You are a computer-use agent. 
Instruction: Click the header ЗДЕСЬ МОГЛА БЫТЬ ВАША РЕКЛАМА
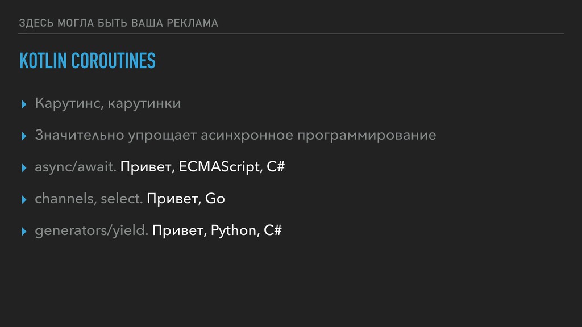tap(118, 23)
